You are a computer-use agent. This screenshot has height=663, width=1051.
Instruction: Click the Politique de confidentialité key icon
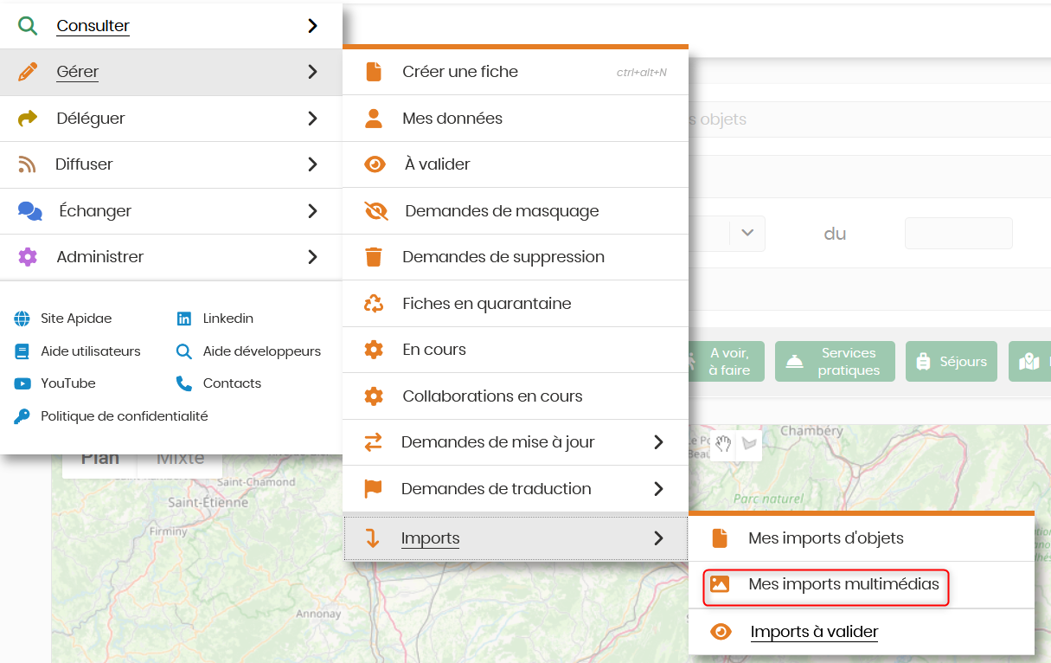pos(22,416)
